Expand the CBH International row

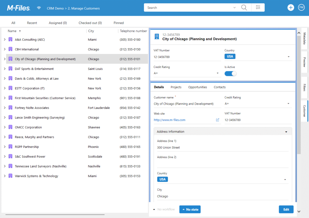tap(5, 49)
